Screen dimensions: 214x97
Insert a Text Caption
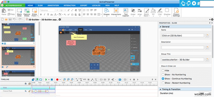pyautogui.click(x=126, y=12)
